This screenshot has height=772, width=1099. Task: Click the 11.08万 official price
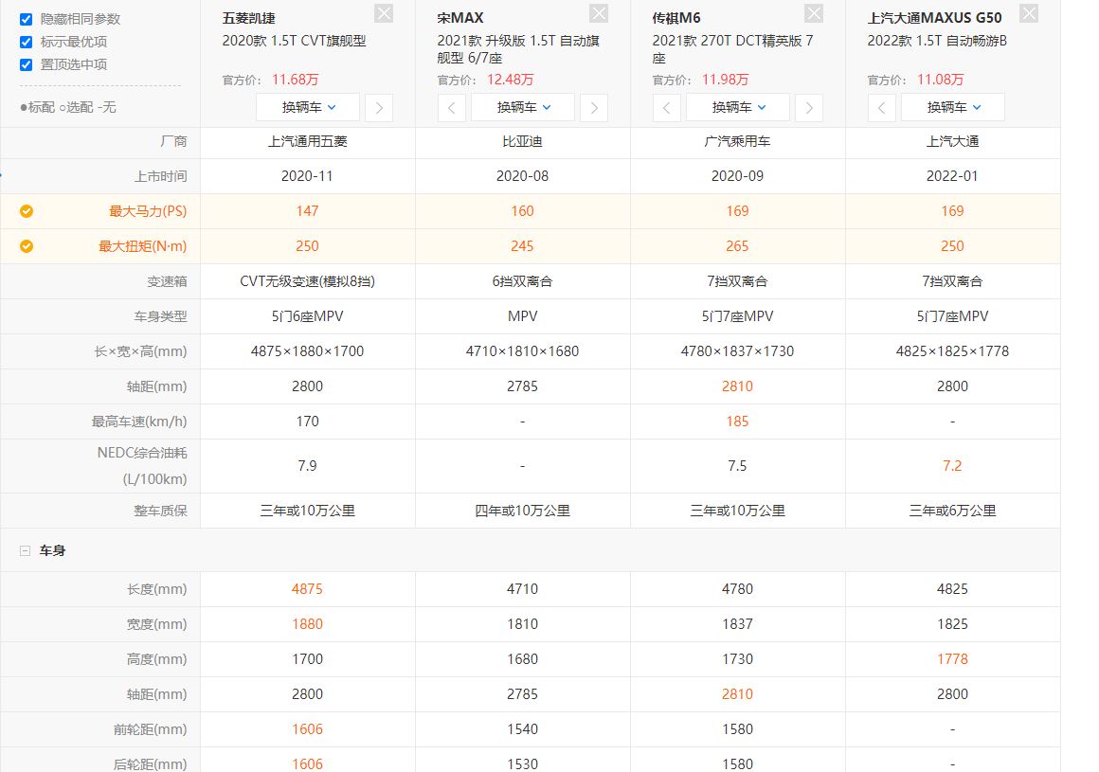(x=941, y=80)
